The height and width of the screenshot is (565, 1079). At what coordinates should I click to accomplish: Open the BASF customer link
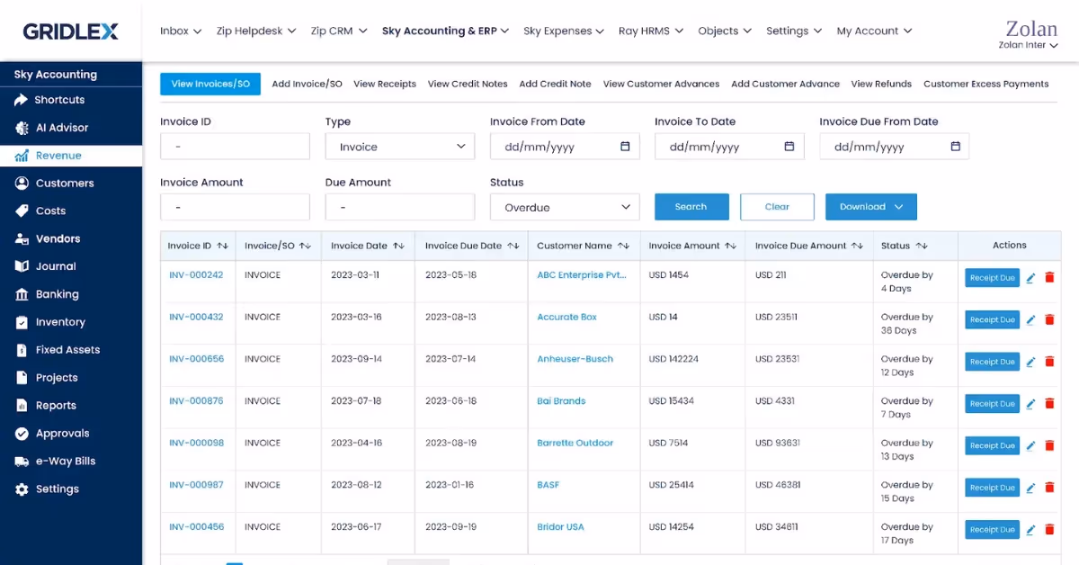(x=548, y=485)
